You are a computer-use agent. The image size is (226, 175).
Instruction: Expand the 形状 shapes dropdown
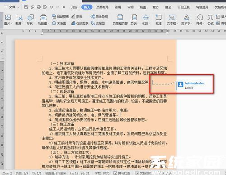click(31, 20)
